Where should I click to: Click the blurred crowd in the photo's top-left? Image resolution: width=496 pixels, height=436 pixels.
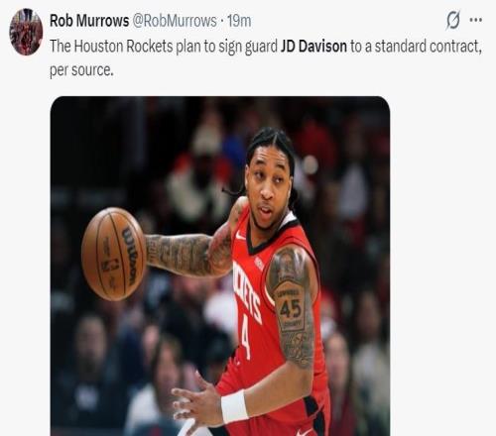pyautogui.click(x=99, y=149)
